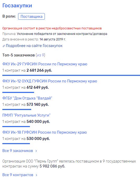Open ФКУ Ик-29 ГУФСИН customer link
The image size is (140, 178).
[x=45, y=64]
